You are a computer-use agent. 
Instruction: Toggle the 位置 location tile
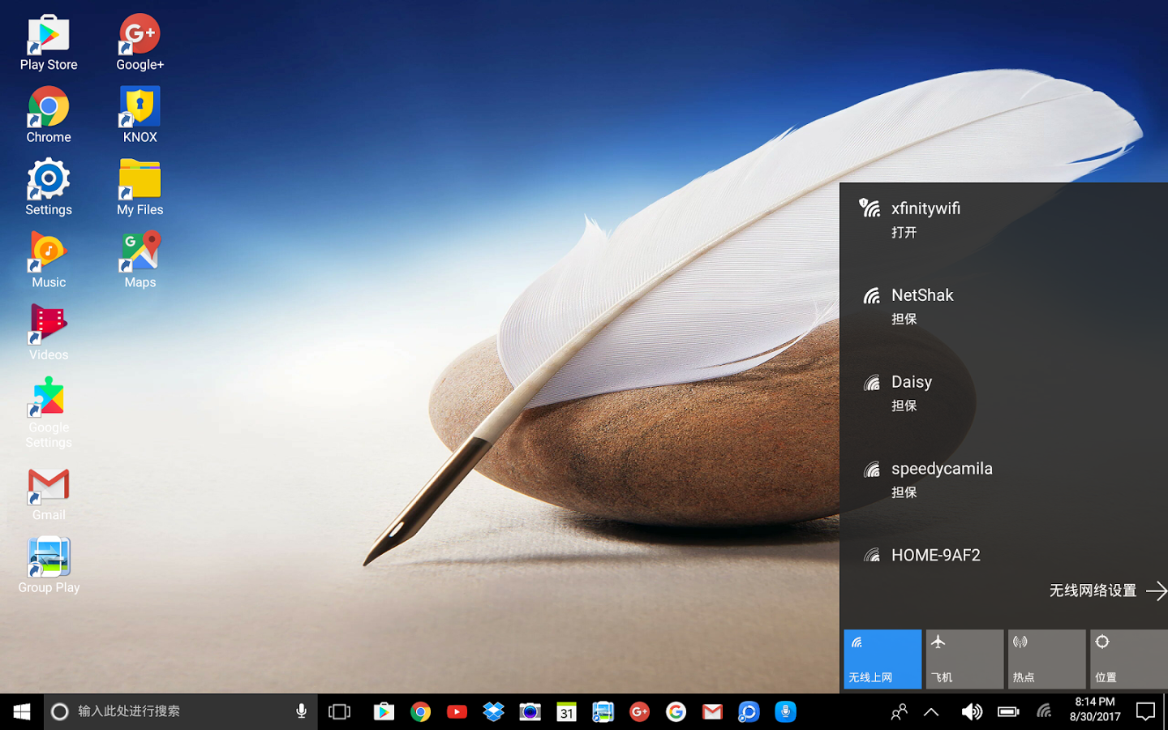(1129, 659)
